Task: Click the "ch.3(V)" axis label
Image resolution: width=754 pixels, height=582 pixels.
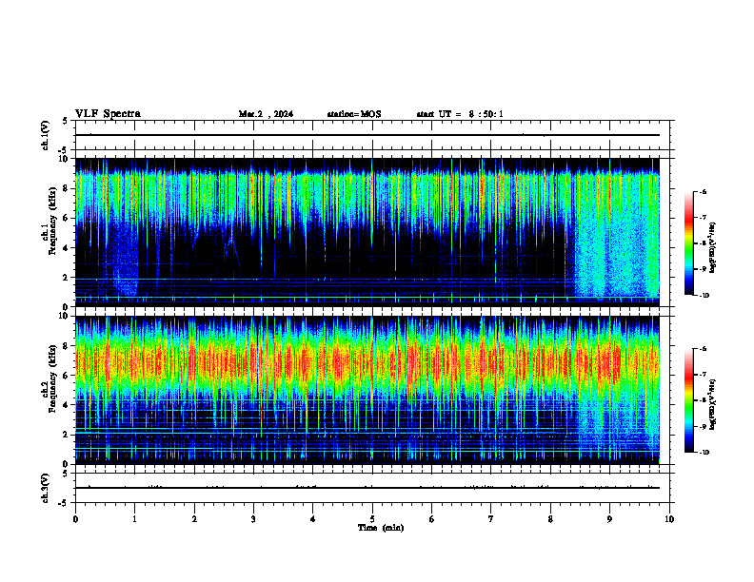Action: tap(46, 488)
